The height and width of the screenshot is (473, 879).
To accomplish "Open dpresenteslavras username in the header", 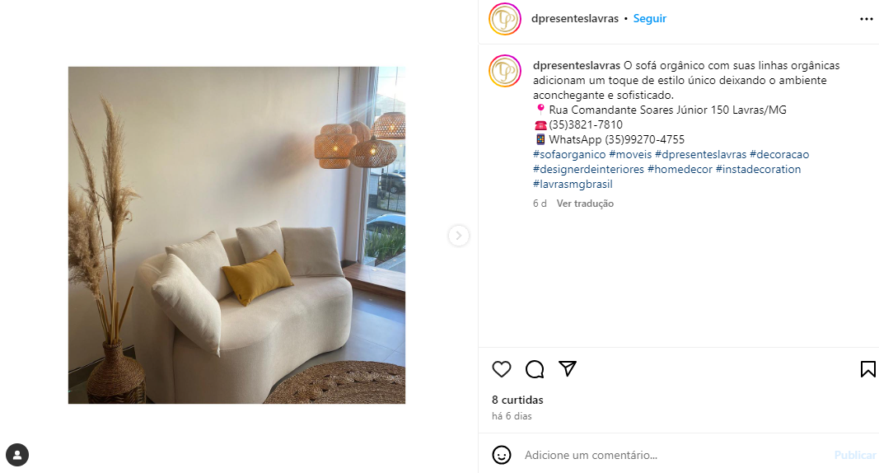I will pos(574,18).
